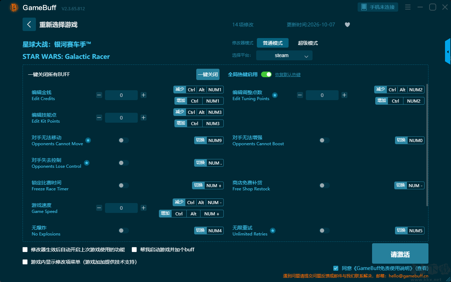The width and height of the screenshot is (451, 282).
Task: Click the back arrow to reselect game
Action: tap(29, 24)
